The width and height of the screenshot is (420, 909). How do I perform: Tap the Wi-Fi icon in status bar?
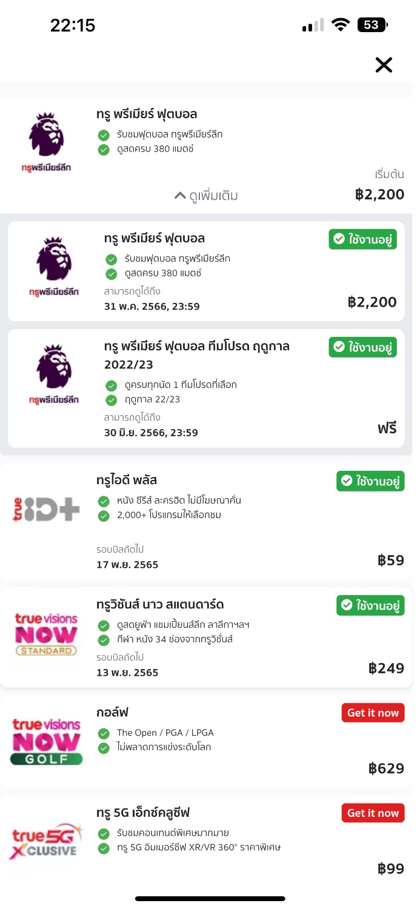coord(341,25)
